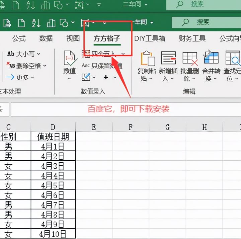The image size is (241, 239).
Task: Open arrow next to the plus icon
Action: pos(115,77)
